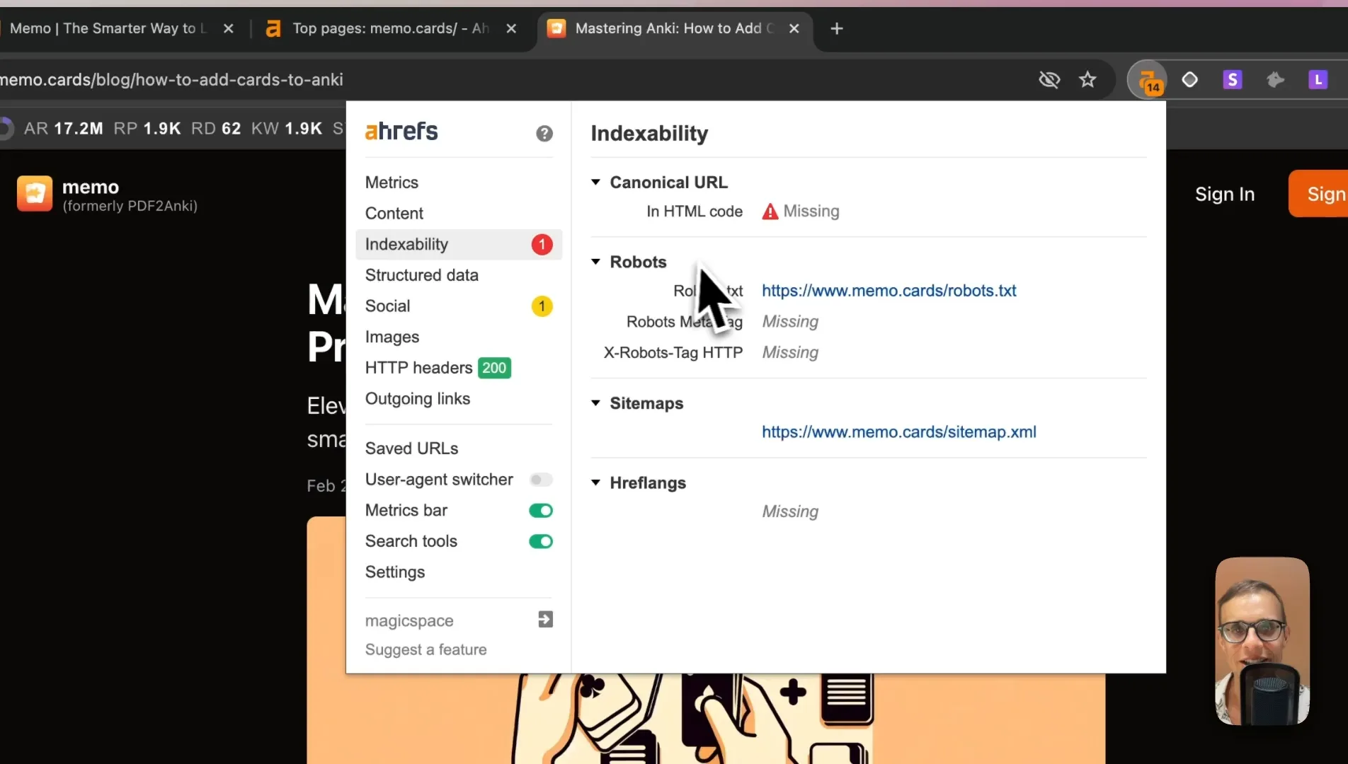Collapse the Sitemaps section
Viewport: 1348px width, 764px height.
[595, 403]
